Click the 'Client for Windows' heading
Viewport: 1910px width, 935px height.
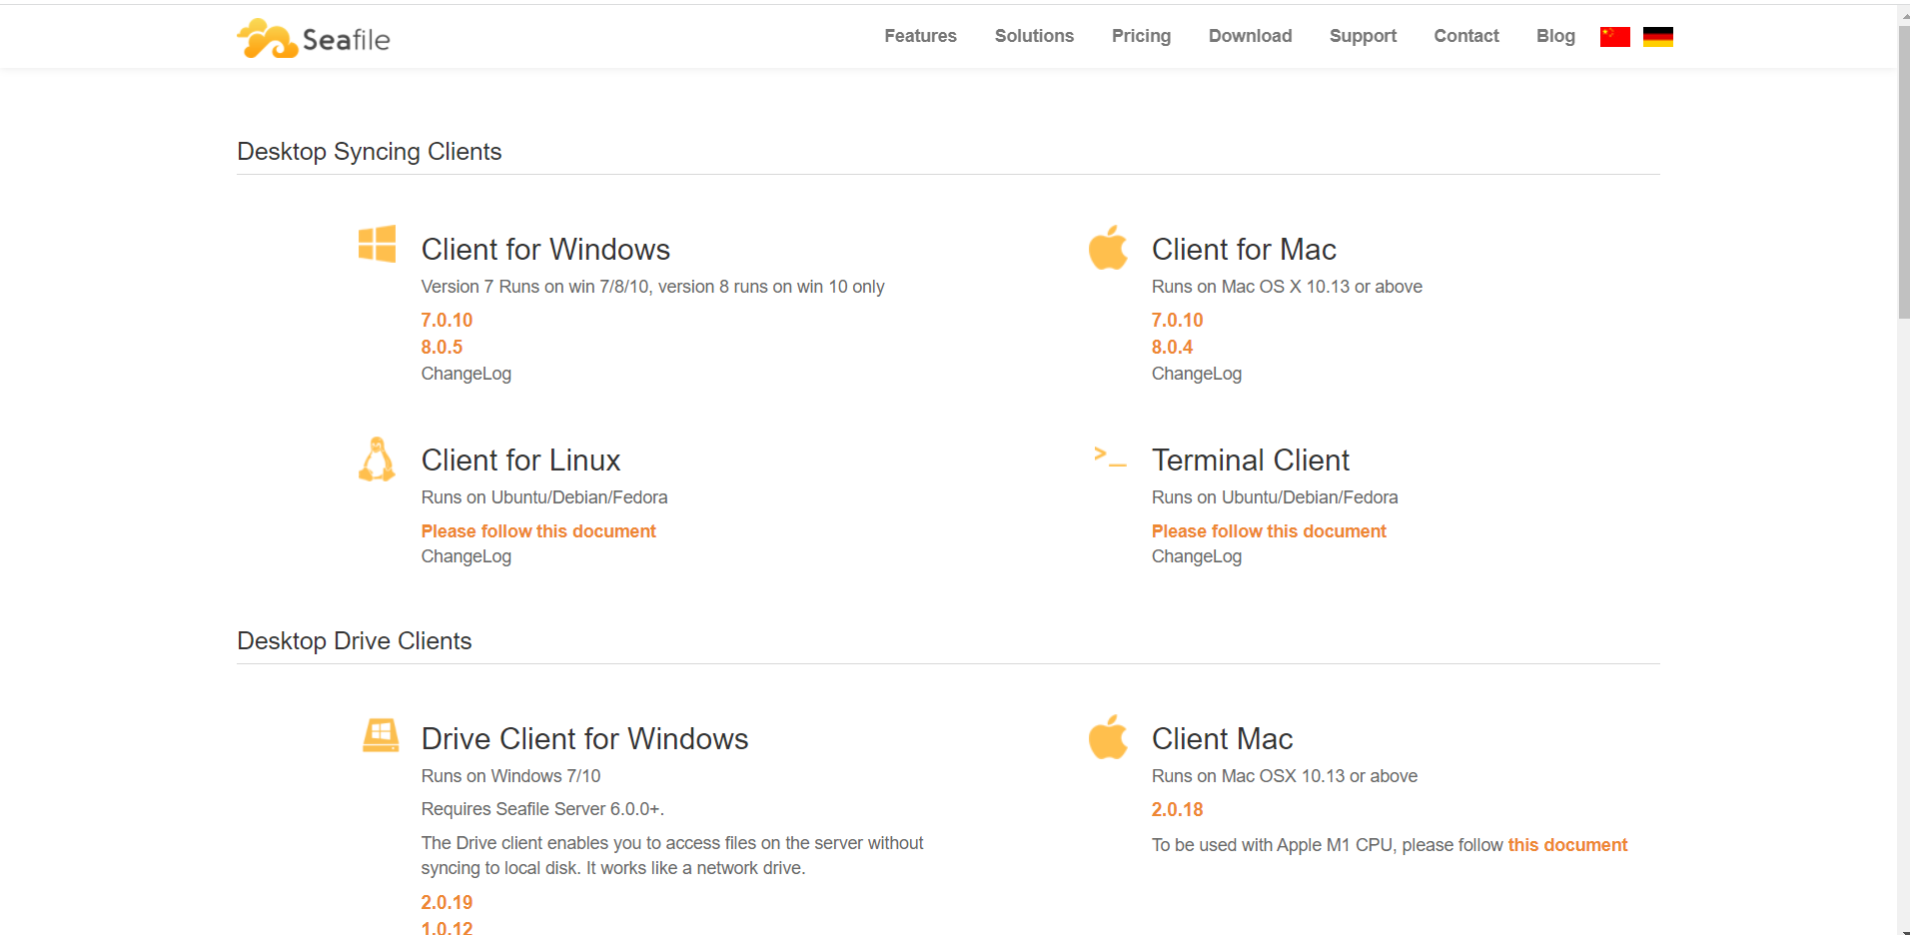point(545,249)
